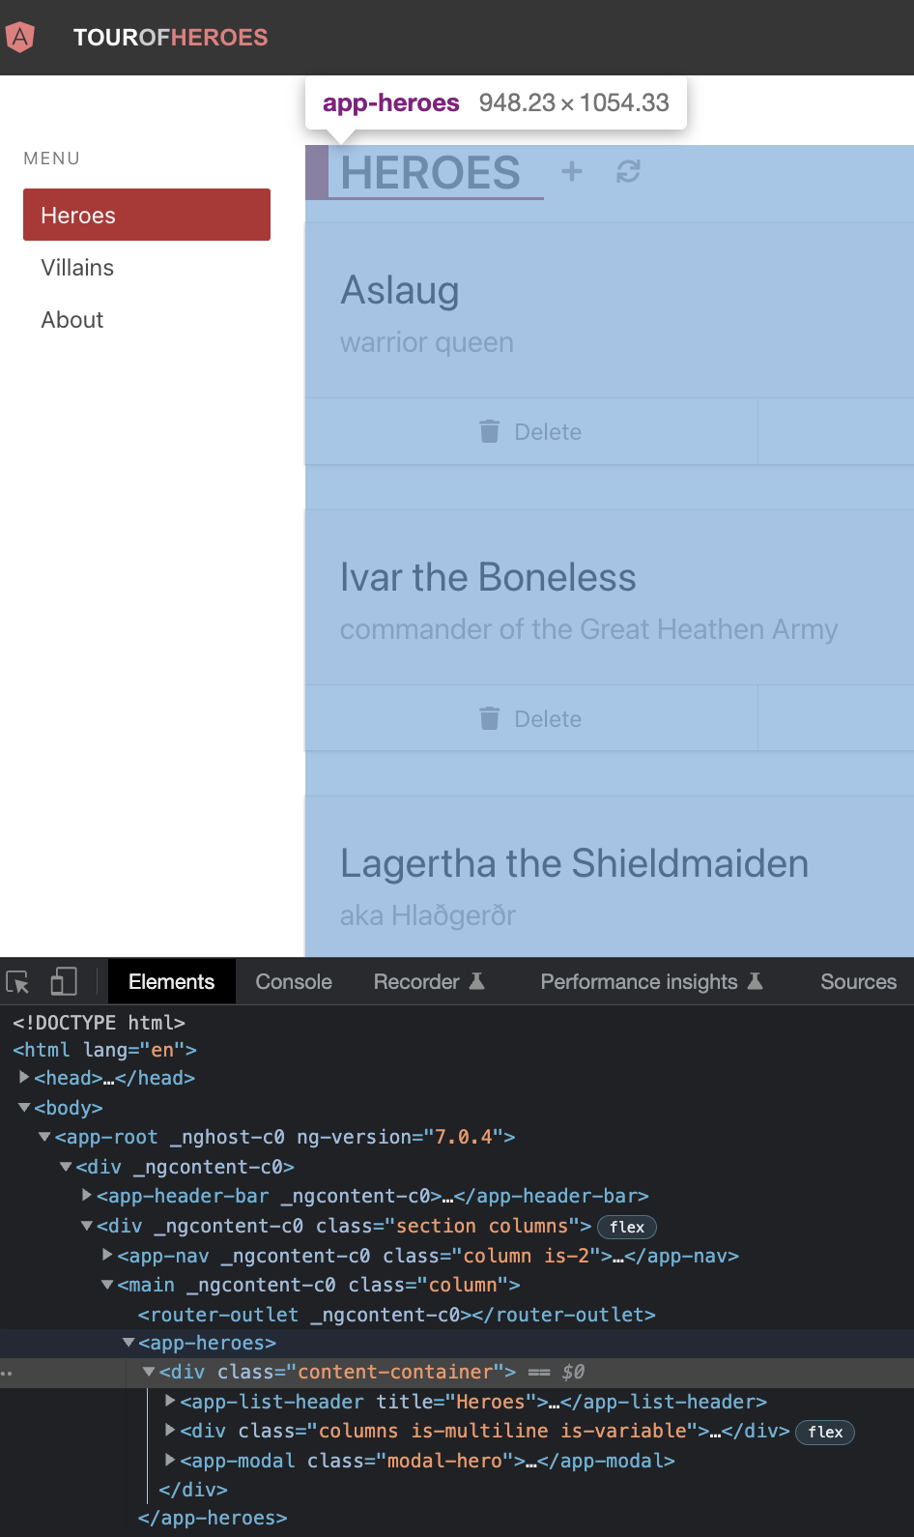Screen dimensions: 914x1537
Task: Click the flex badge beside section columns div
Action: (x=627, y=1227)
